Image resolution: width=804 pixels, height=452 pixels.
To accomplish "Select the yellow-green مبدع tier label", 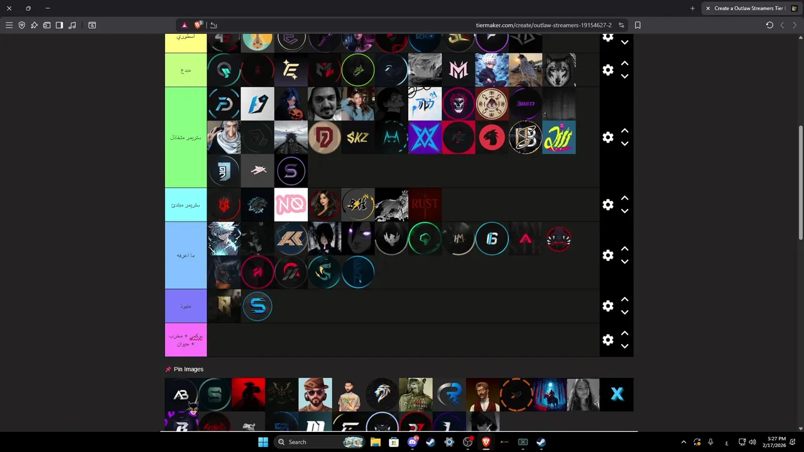I will [x=186, y=70].
